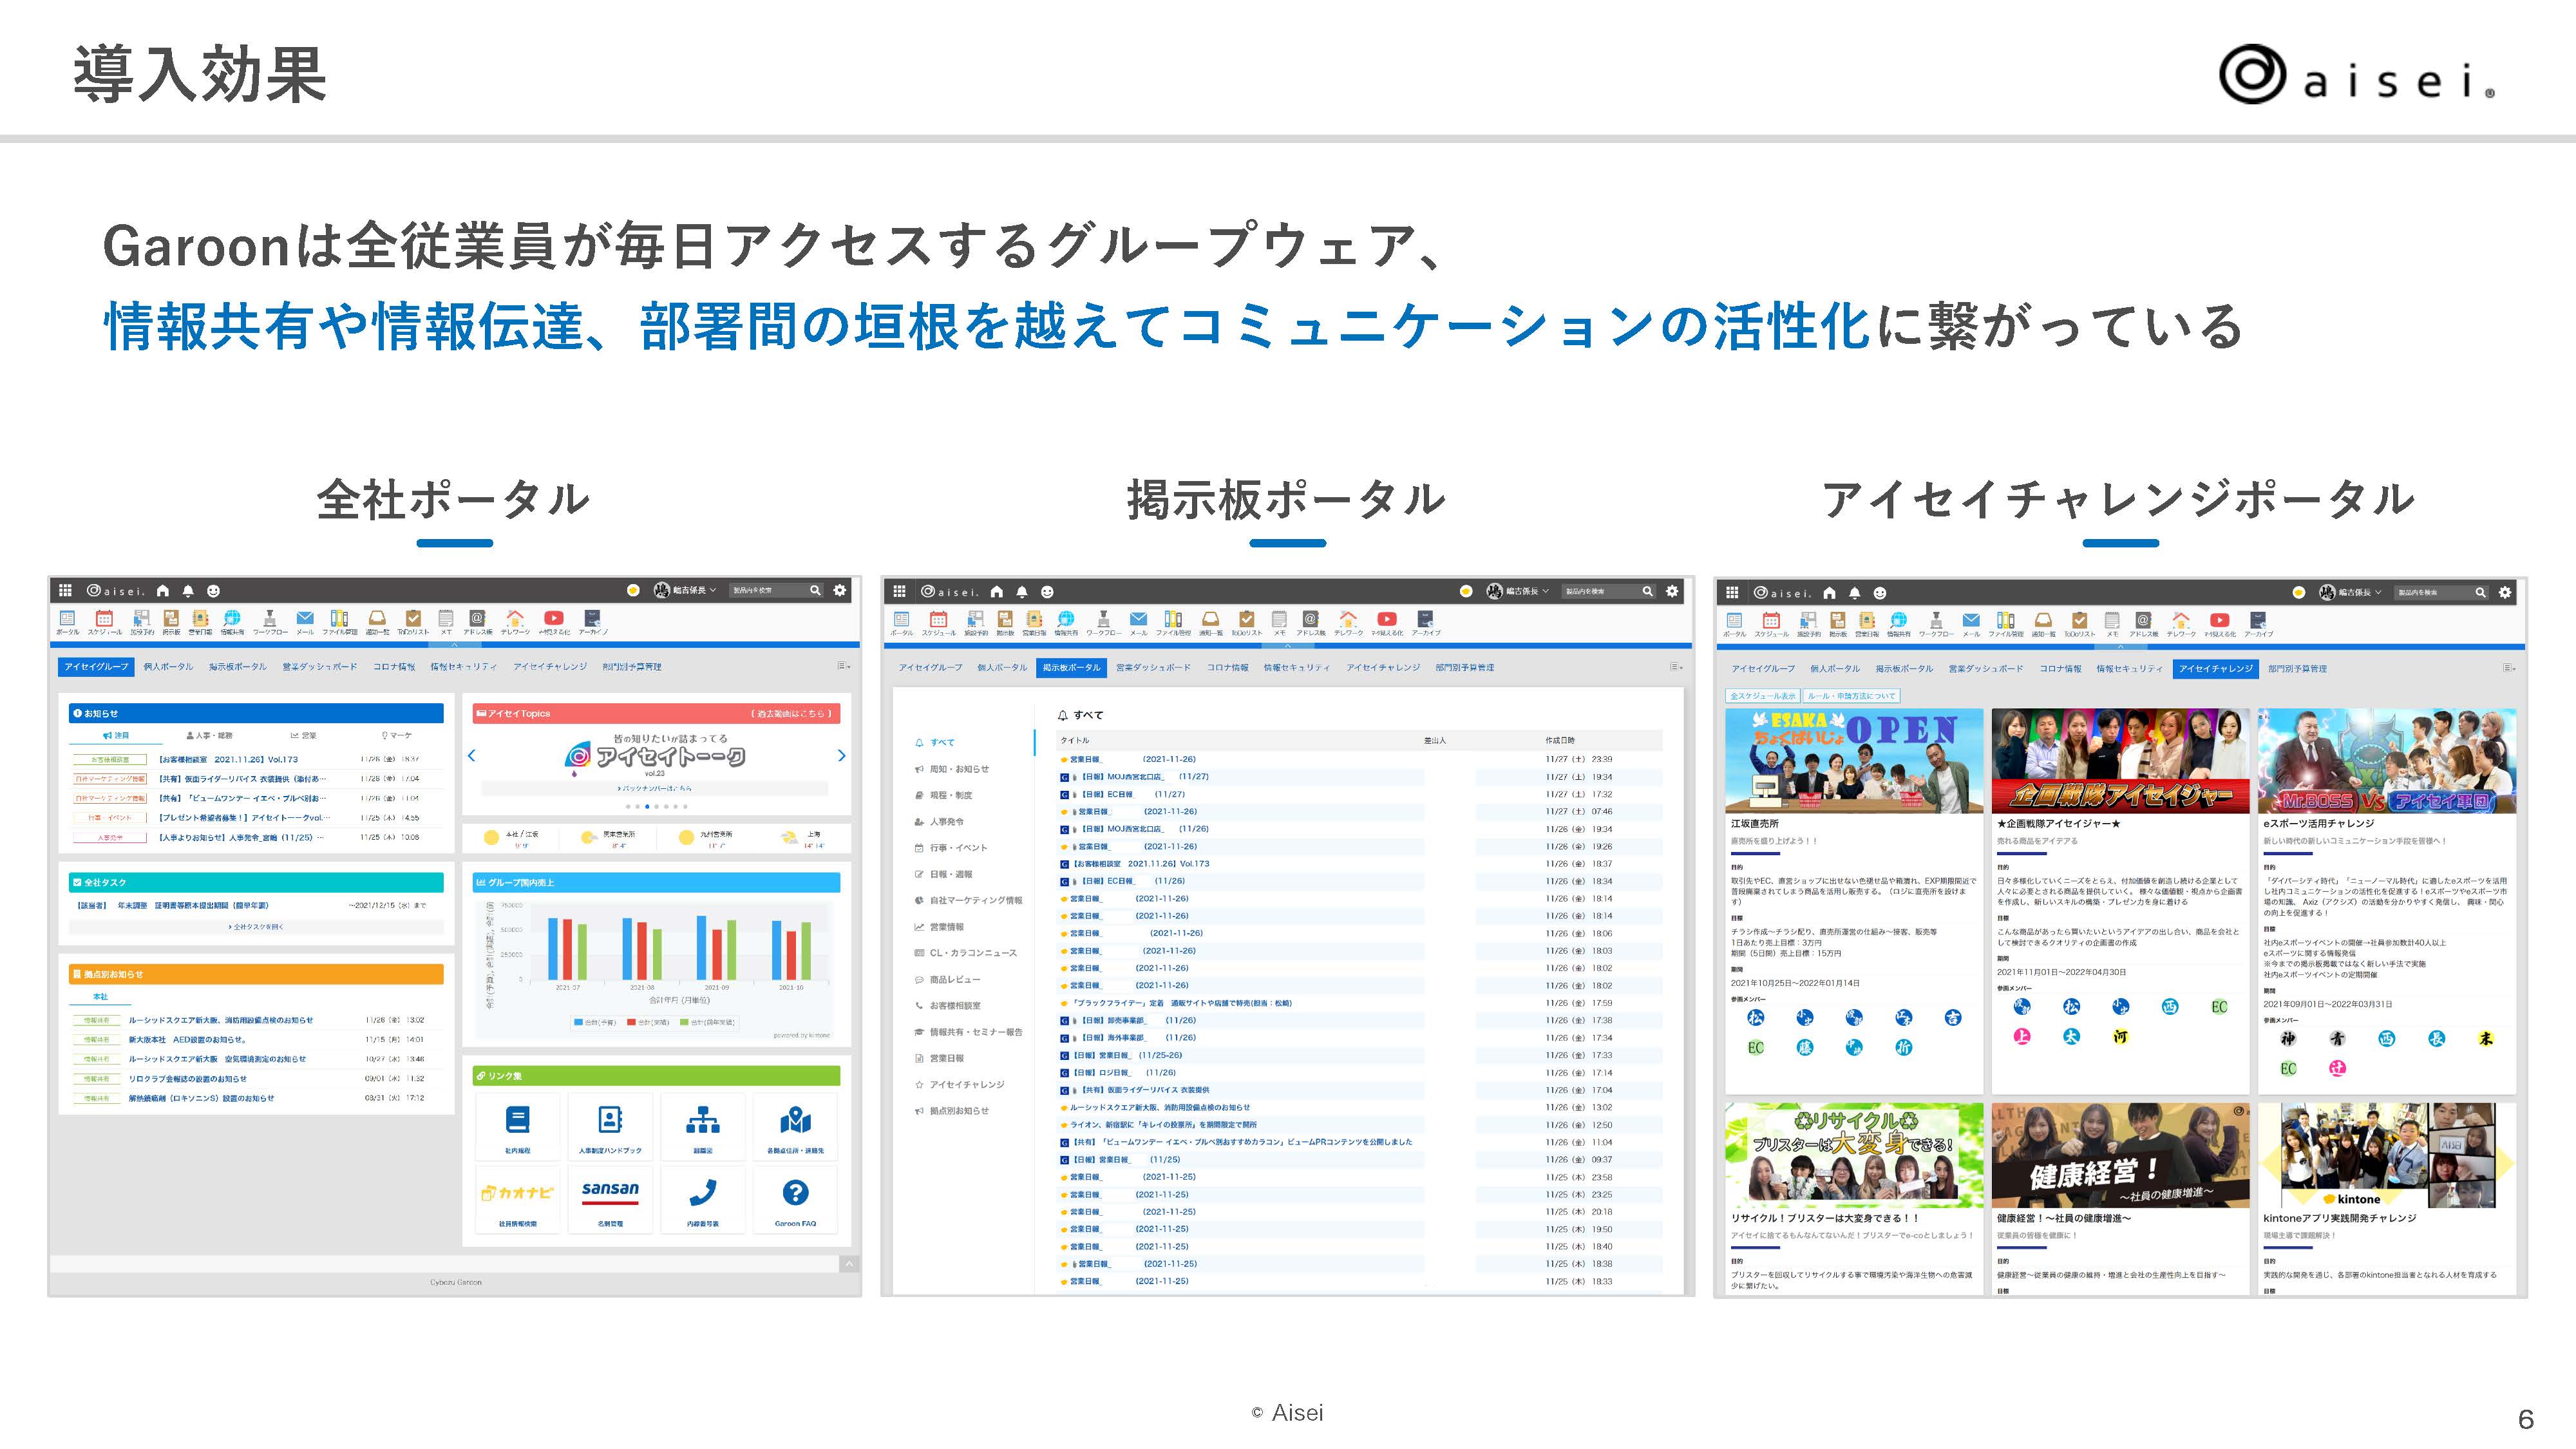Click next arrow on アイセイTopics carousel
The height and width of the screenshot is (1449, 2576).
tap(841, 756)
